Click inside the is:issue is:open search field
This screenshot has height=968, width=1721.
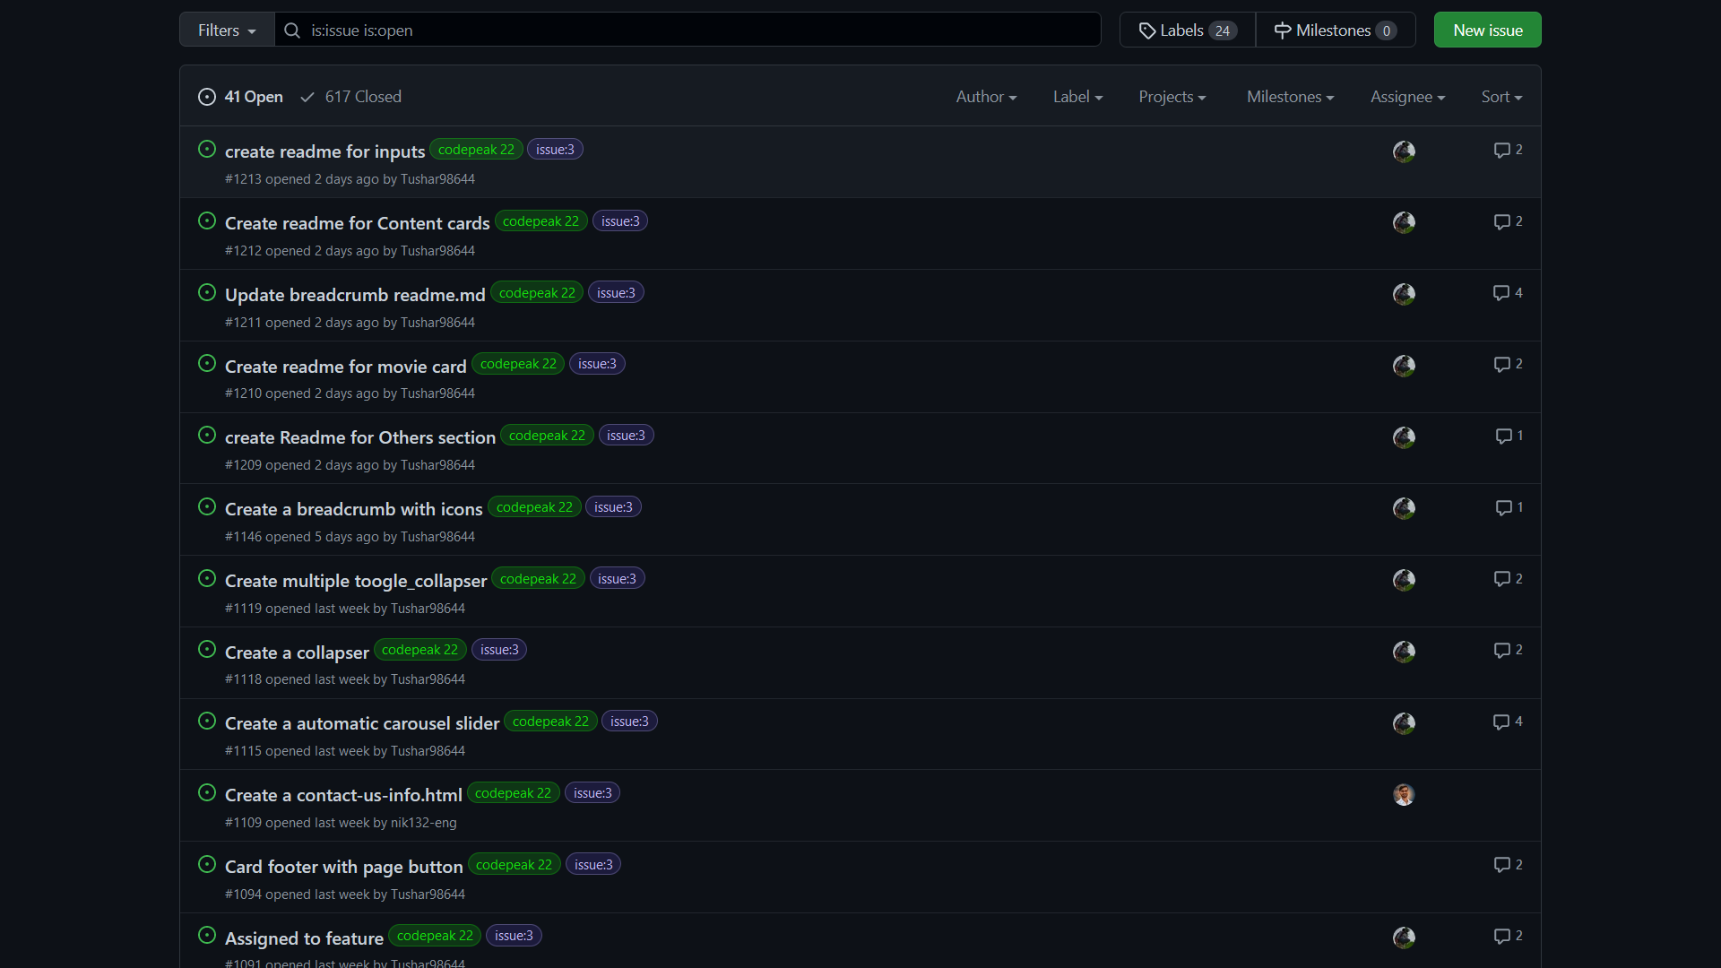[627, 30]
